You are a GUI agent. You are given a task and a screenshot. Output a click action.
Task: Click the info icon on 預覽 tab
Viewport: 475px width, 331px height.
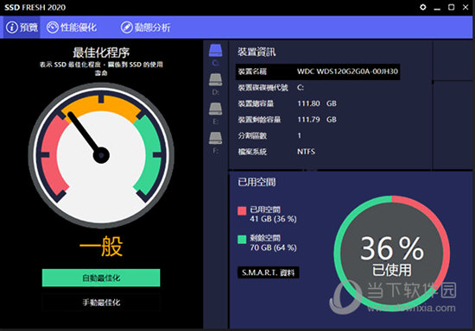click(12, 28)
